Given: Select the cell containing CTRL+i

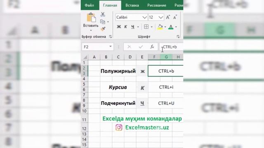Looking at the screenshot, I should [x=166, y=87].
